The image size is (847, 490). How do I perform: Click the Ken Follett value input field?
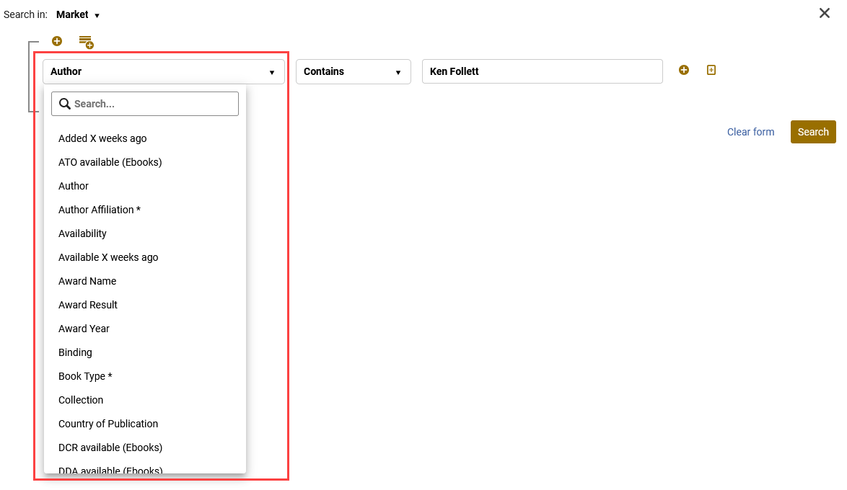(x=542, y=71)
